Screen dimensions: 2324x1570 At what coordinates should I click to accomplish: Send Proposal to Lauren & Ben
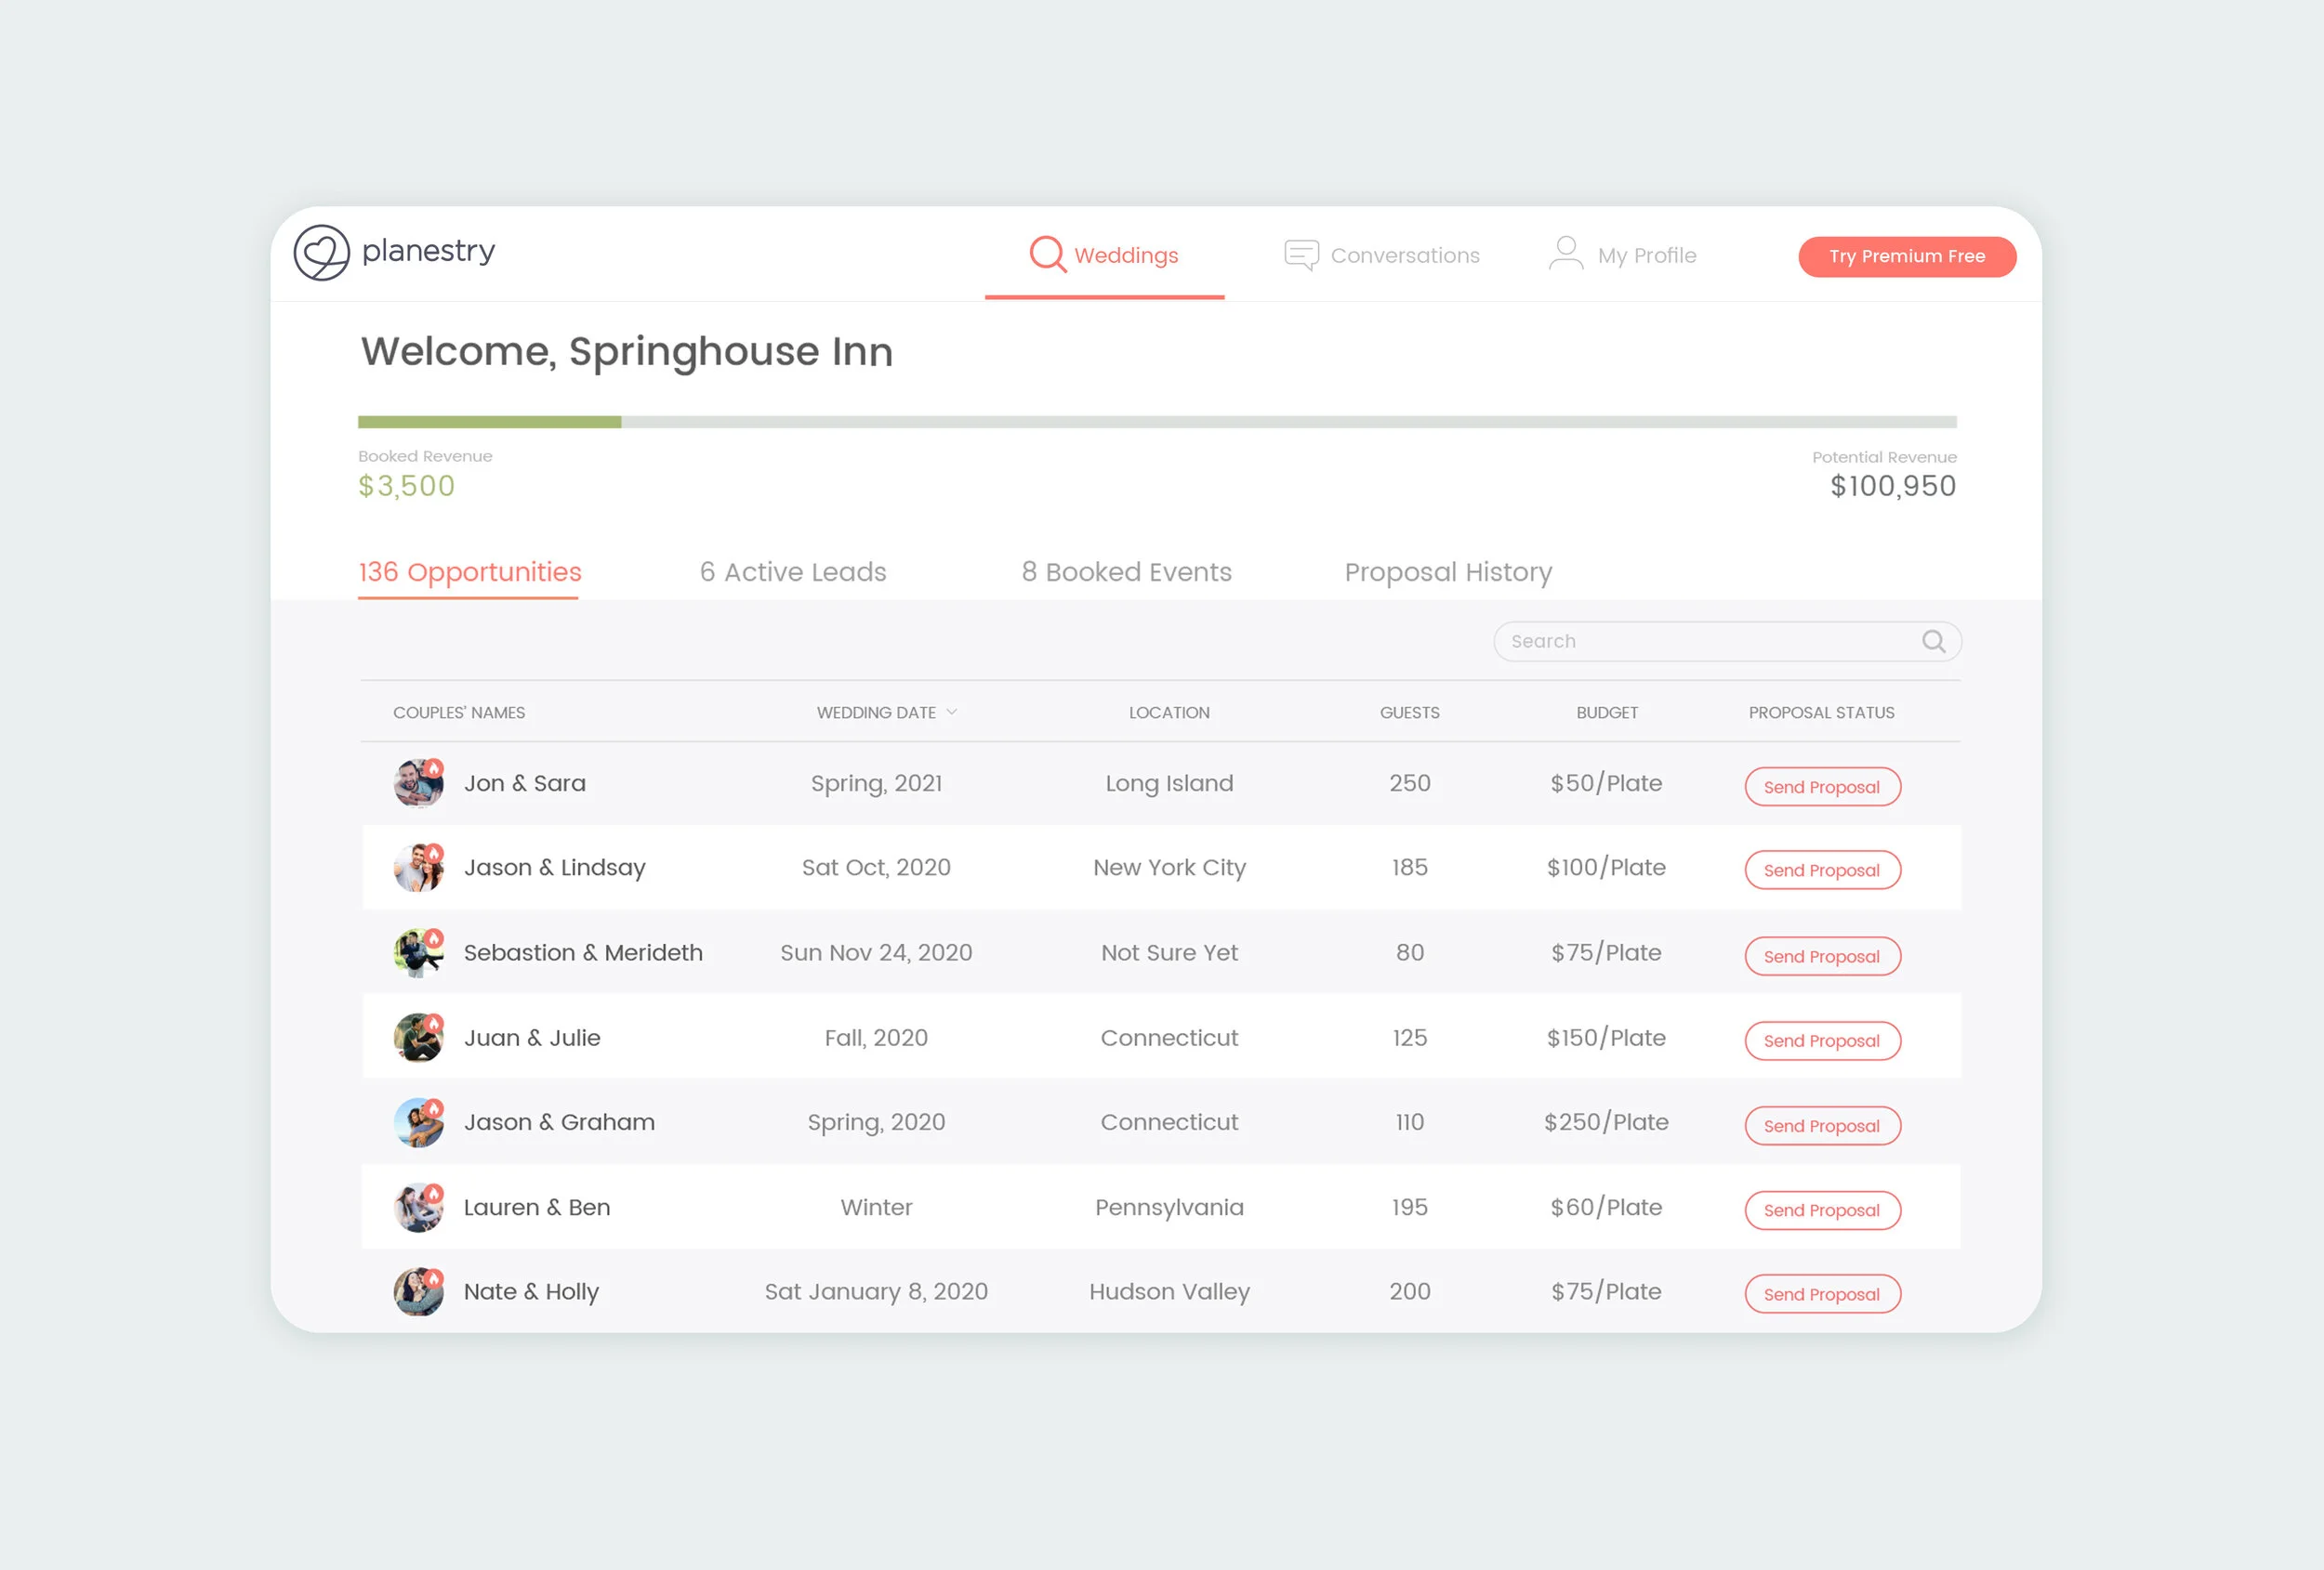coord(1822,1210)
